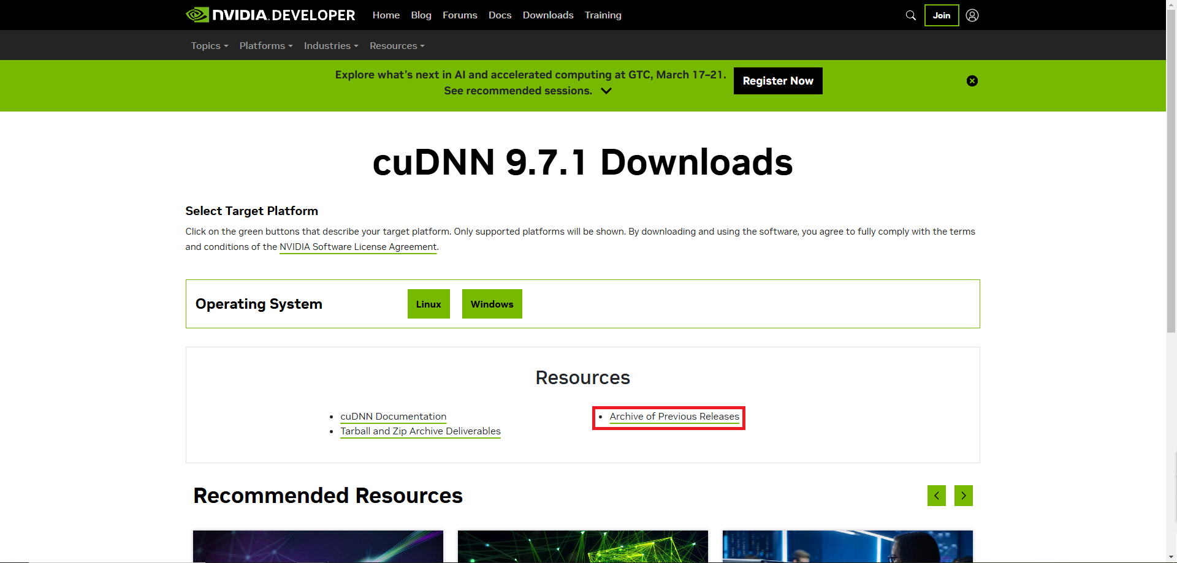Click the Join button
Image resolution: width=1177 pixels, height=563 pixels.
(x=942, y=15)
